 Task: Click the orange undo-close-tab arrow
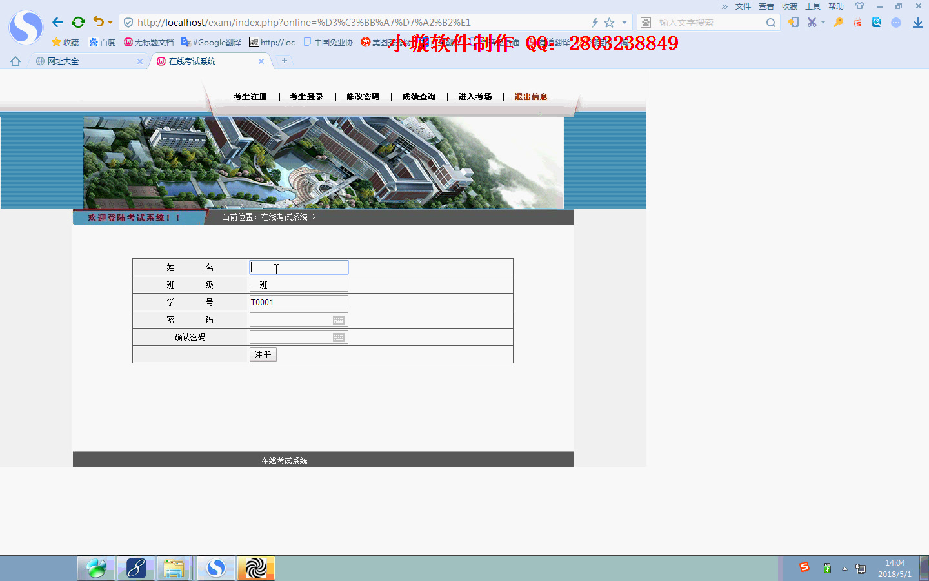tap(98, 22)
